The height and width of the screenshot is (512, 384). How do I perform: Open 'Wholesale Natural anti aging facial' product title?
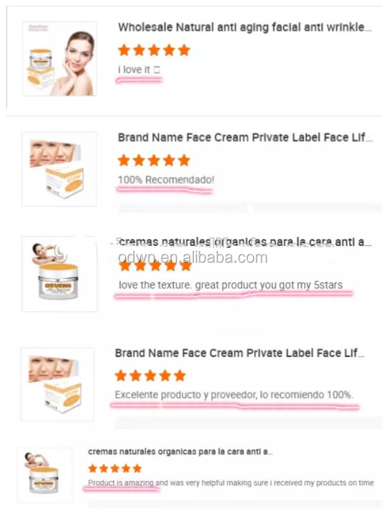pos(244,27)
